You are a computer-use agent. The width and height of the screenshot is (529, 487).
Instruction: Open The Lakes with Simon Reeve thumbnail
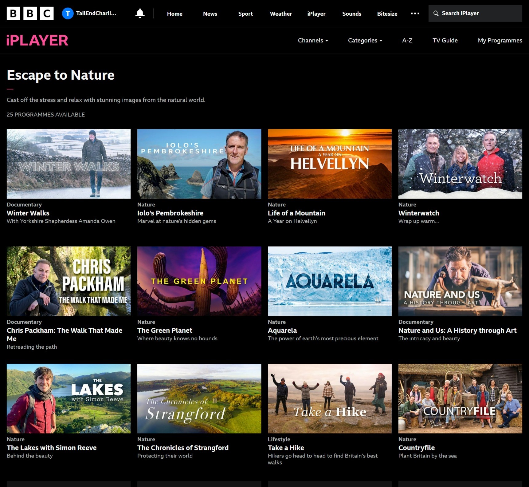(x=69, y=398)
